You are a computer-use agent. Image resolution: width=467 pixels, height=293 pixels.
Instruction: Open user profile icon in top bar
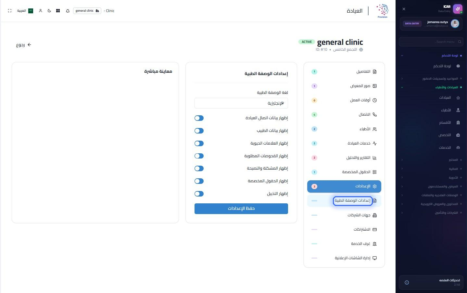tap(41, 11)
